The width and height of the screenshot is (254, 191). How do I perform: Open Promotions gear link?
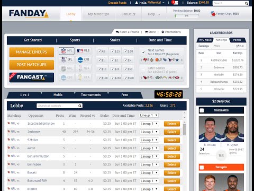[x=171, y=32]
